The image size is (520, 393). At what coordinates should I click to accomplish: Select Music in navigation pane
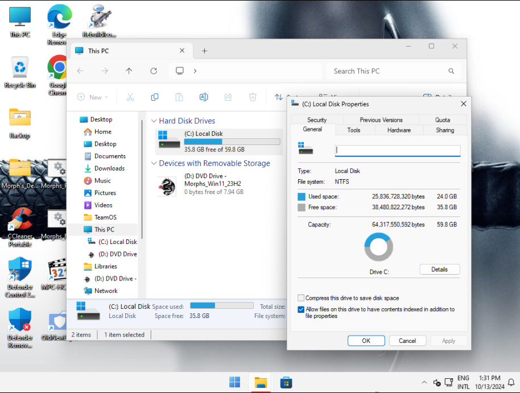pyautogui.click(x=102, y=181)
